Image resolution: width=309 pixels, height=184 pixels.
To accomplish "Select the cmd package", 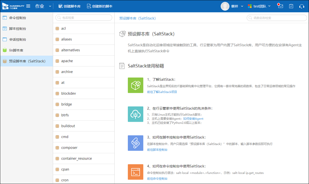I will (84, 136).
